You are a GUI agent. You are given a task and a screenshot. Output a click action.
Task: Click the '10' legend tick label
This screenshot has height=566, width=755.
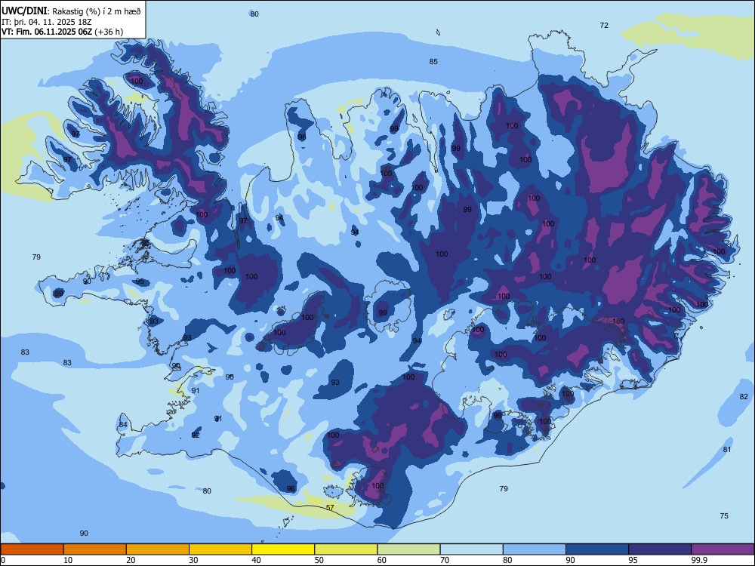(x=68, y=560)
